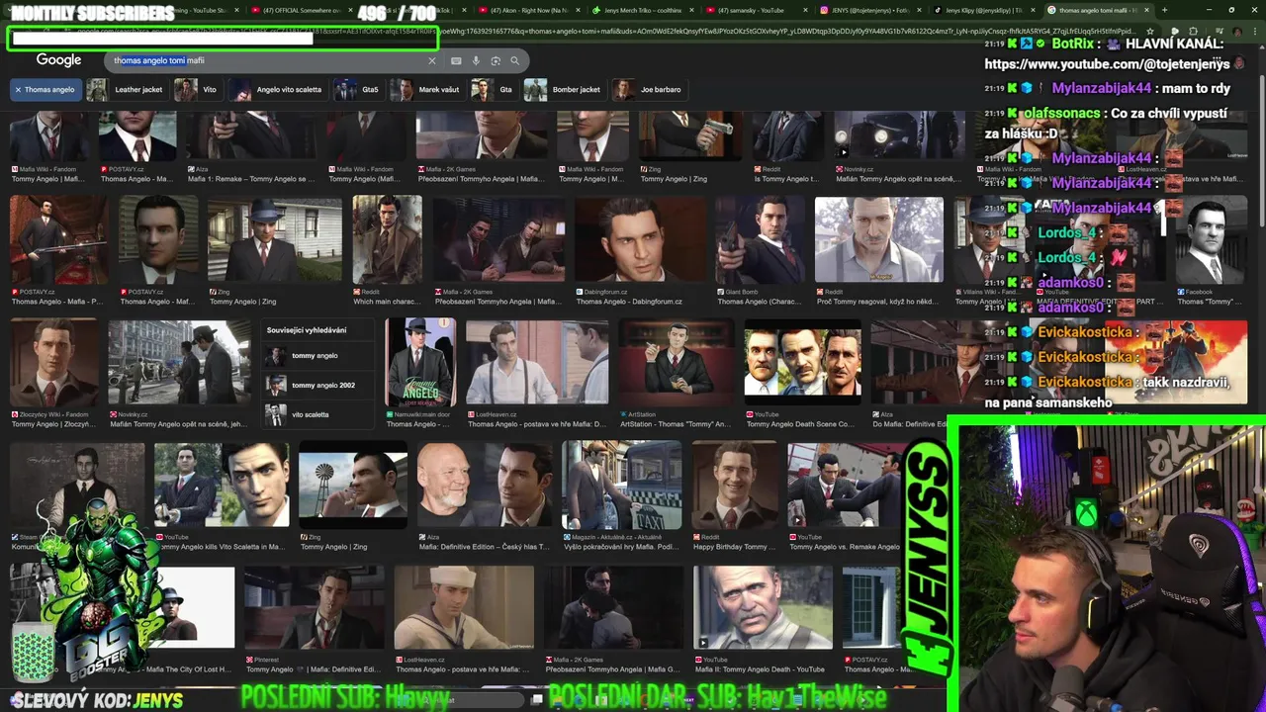Image resolution: width=1266 pixels, height=712 pixels.
Task: Open the Namuwiki Tommy Angelo poster image
Action: pyautogui.click(x=420, y=361)
